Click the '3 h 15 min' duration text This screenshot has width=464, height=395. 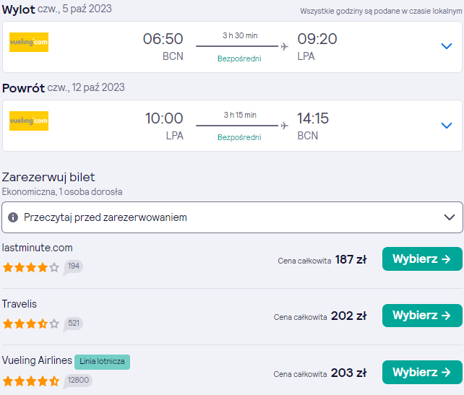pos(240,115)
